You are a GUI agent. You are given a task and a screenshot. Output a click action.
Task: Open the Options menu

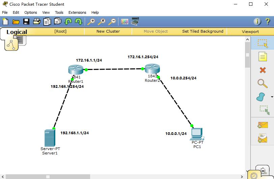pyautogui.click(x=31, y=12)
